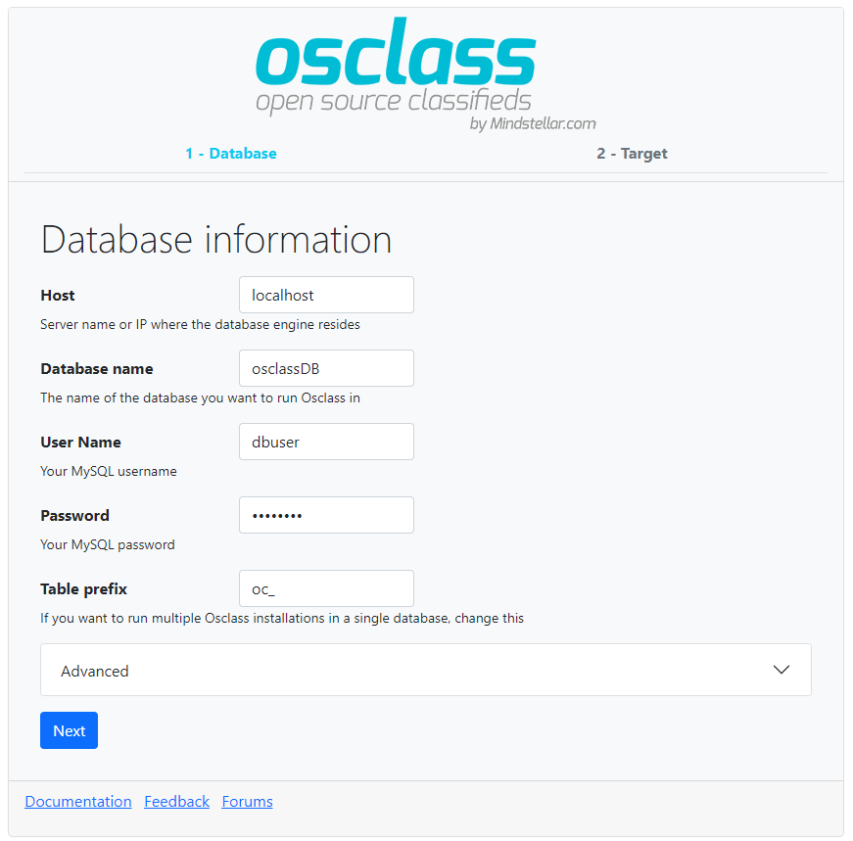
Task: Open the Forums link
Action: (x=248, y=801)
